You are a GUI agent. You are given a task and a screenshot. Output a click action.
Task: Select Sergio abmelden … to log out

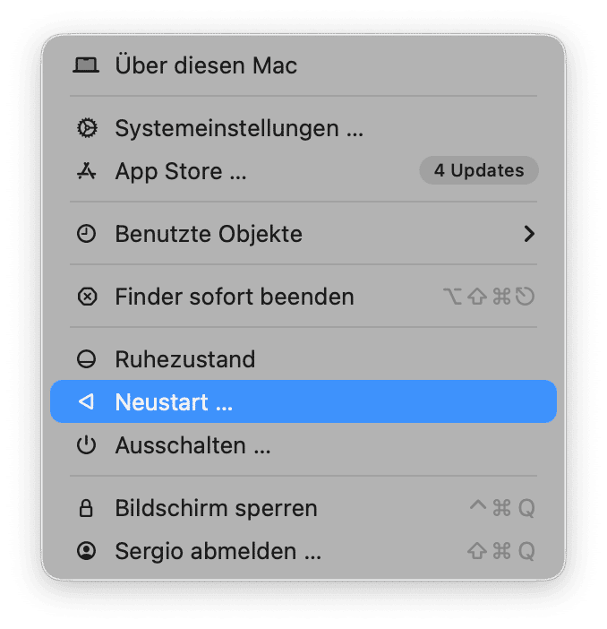[218, 551]
